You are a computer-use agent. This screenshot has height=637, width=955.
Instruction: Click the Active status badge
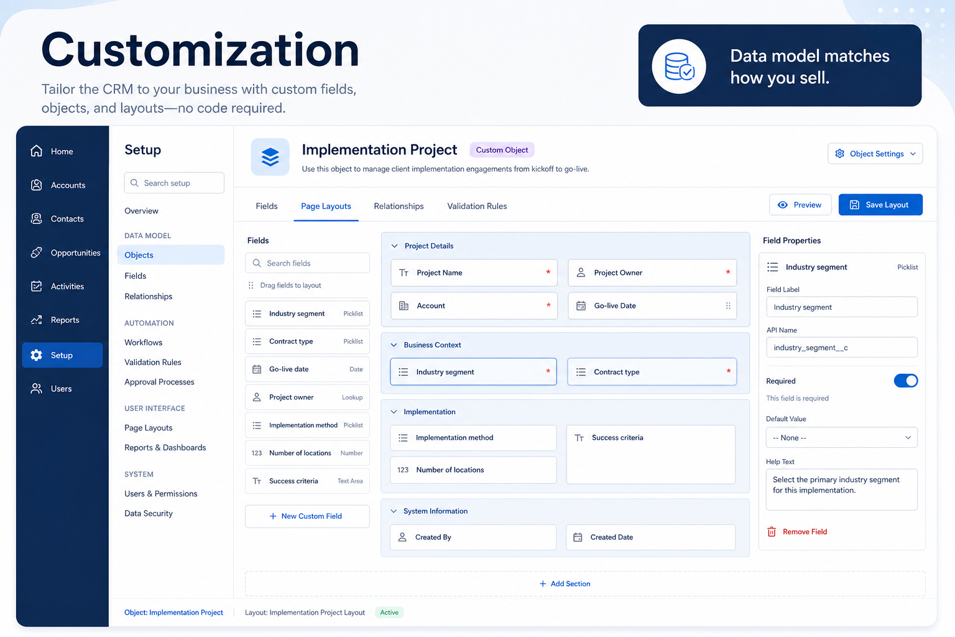coord(389,613)
